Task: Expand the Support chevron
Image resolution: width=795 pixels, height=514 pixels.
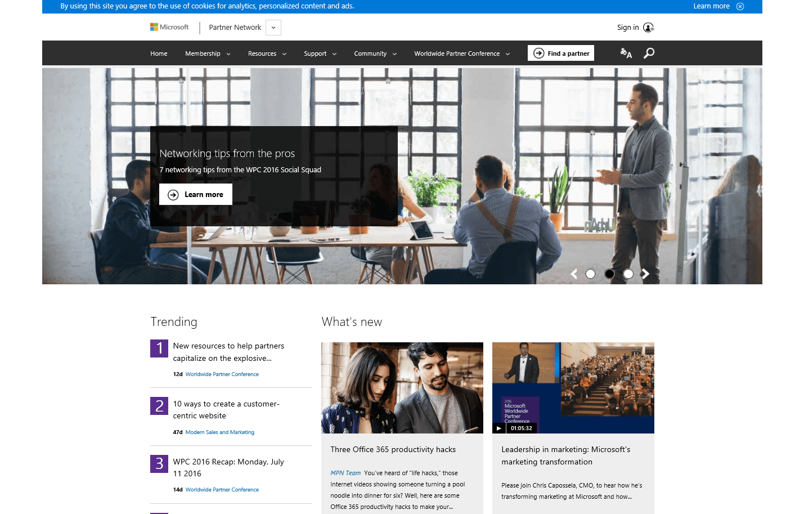Action: point(334,54)
